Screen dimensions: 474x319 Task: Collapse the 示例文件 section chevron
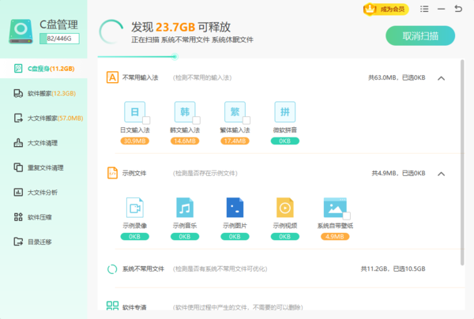point(441,174)
